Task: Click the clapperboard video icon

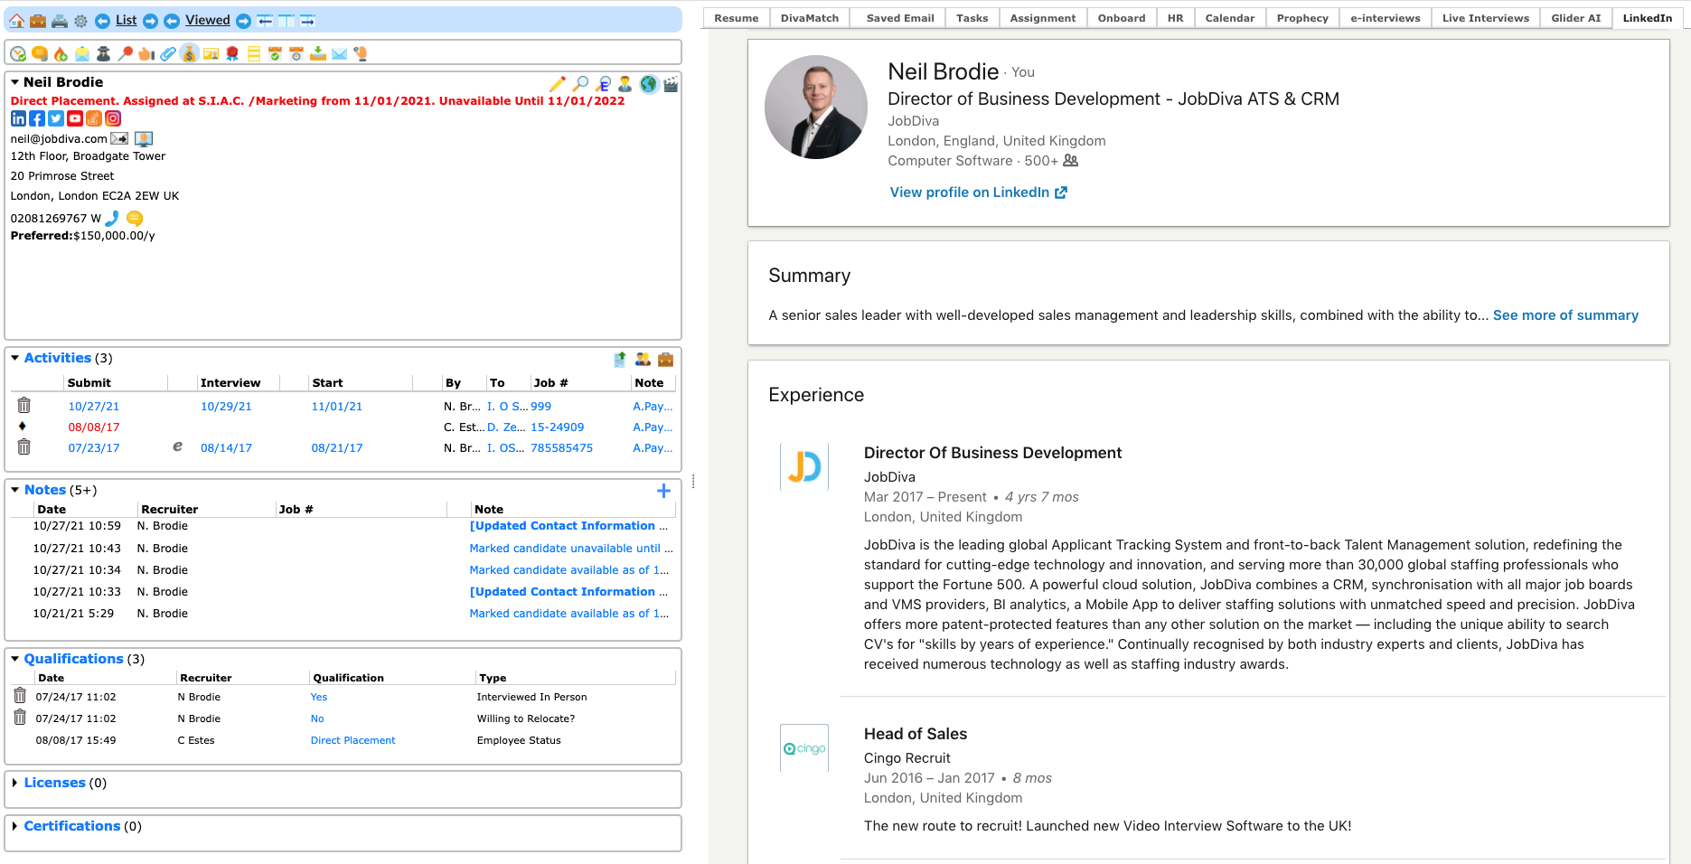Action: (671, 84)
